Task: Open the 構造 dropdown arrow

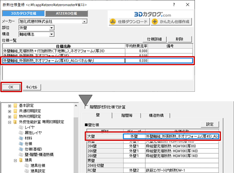Action: coord(52,34)
